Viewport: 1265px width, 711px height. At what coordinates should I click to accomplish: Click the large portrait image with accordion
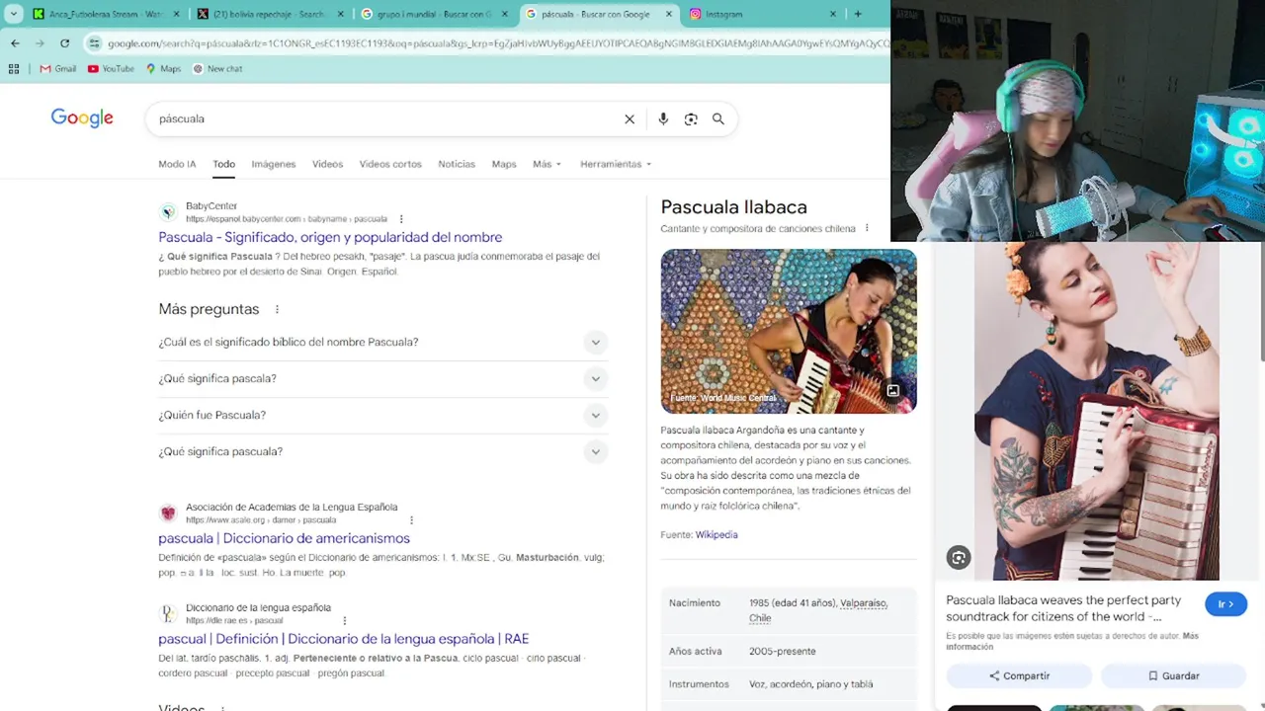point(1096,412)
